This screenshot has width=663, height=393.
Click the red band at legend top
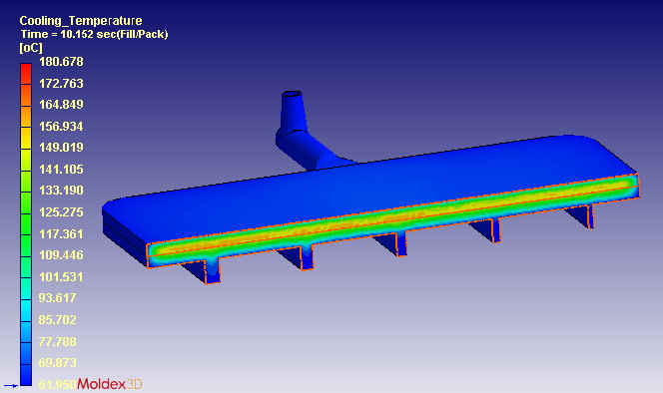pyautogui.click(x=26, y=74)
